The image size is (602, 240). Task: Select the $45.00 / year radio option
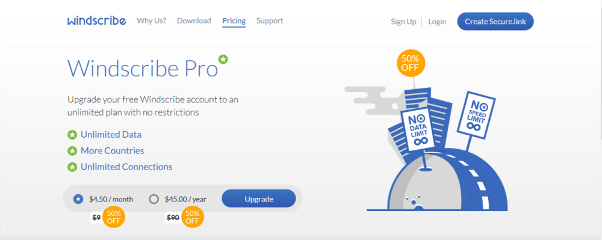pyautogui.click(x=154, y=199)
